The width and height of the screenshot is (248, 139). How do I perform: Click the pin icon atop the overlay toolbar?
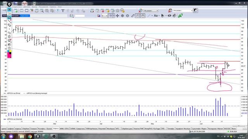point(9,4)
